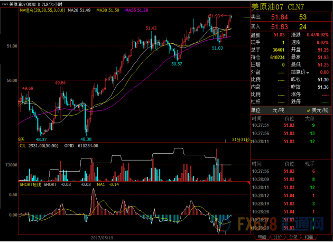Click the 49.84 peak label on chart
The width and height of the screenshot is (333, 243).
pyautogui.click(x=60, y=83)
